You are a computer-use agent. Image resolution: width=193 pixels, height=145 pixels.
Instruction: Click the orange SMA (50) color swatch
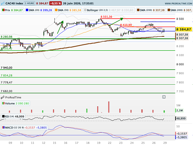pyautogui.click(x=56, y=10)
